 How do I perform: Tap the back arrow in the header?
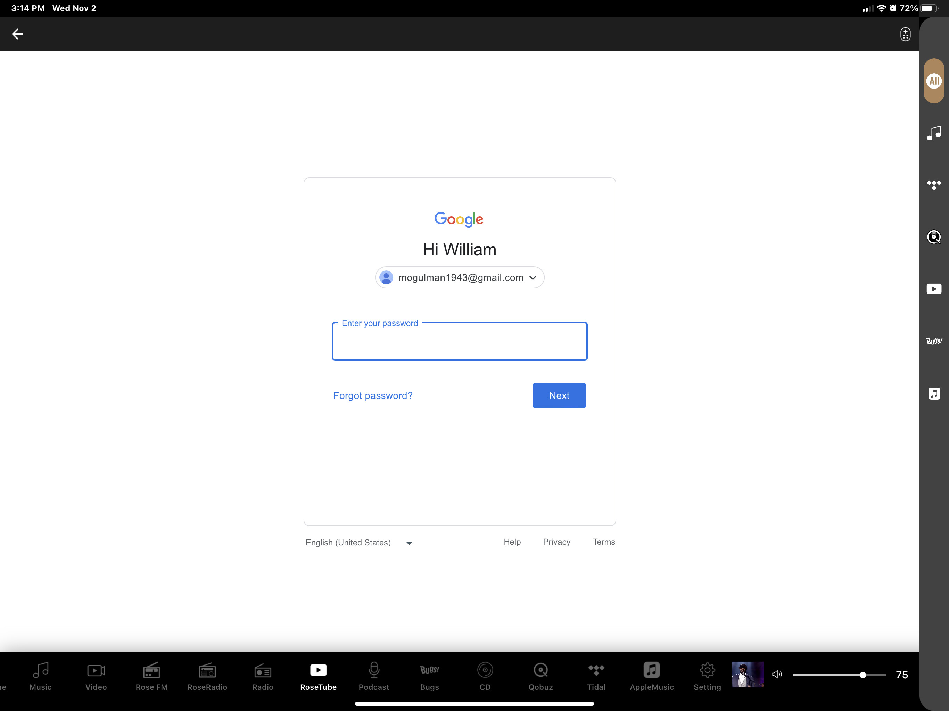(17, 34)
